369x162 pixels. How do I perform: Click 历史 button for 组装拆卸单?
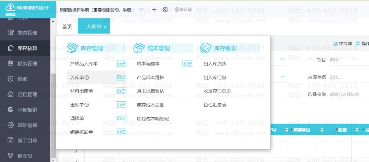pos(121,132)
